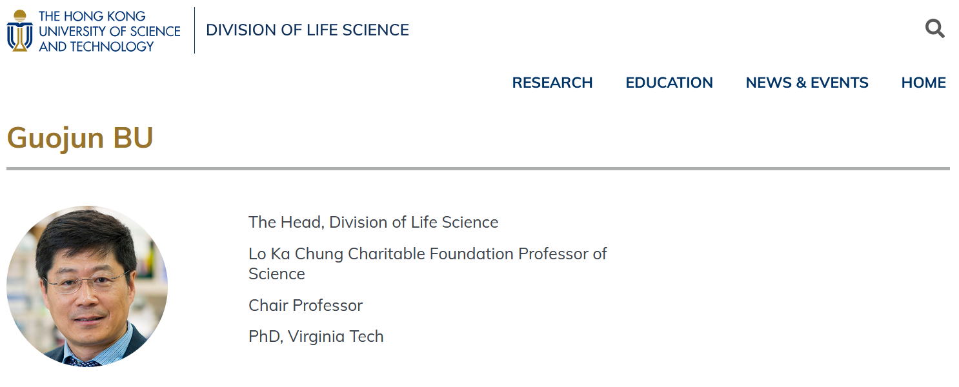The width and height of the screenshot is (959, 387).
Task: Click the first name "Guojun" in heading
Action: [x=55, y=137]
